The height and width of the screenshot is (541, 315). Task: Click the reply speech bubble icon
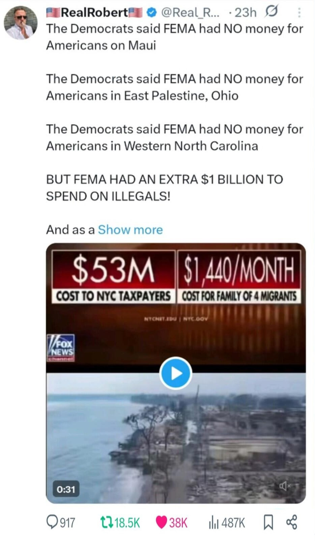click(52, 522)
